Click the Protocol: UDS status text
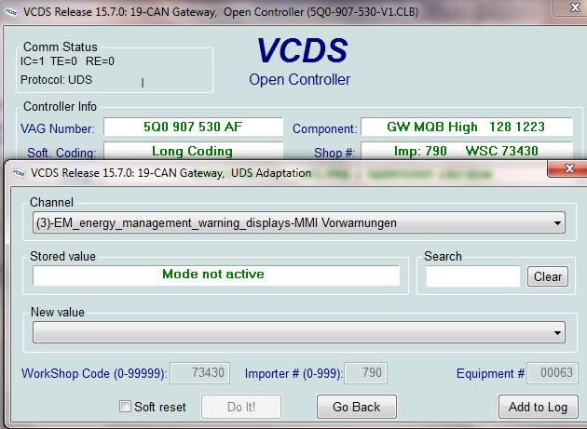 click(x=56, y=80)
